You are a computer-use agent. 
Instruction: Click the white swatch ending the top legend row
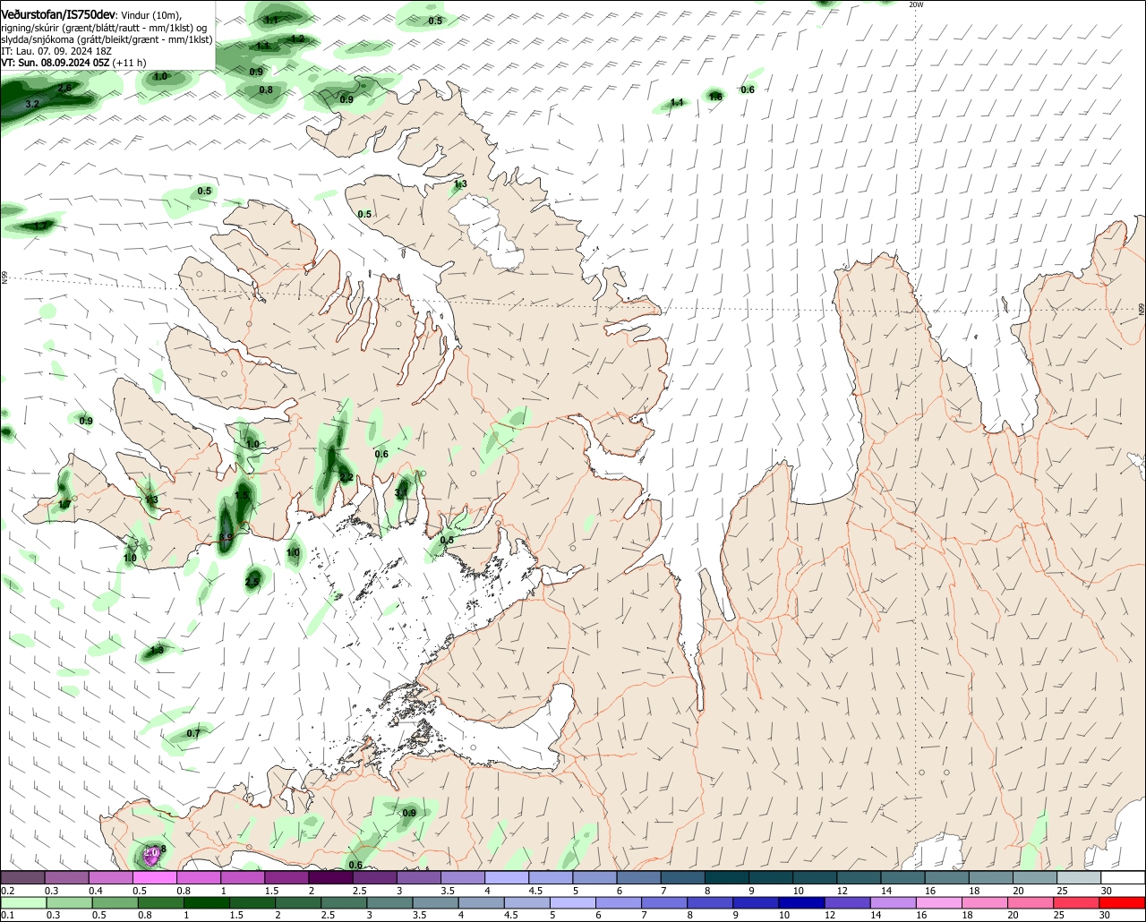click(1124, 878)
